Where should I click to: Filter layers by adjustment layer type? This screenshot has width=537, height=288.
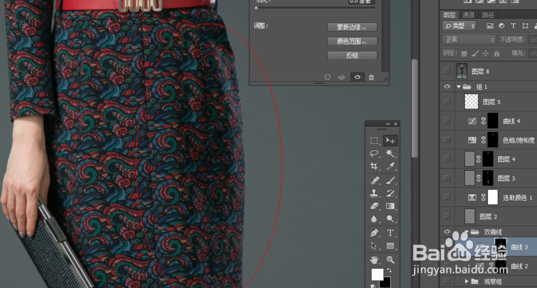502,26
